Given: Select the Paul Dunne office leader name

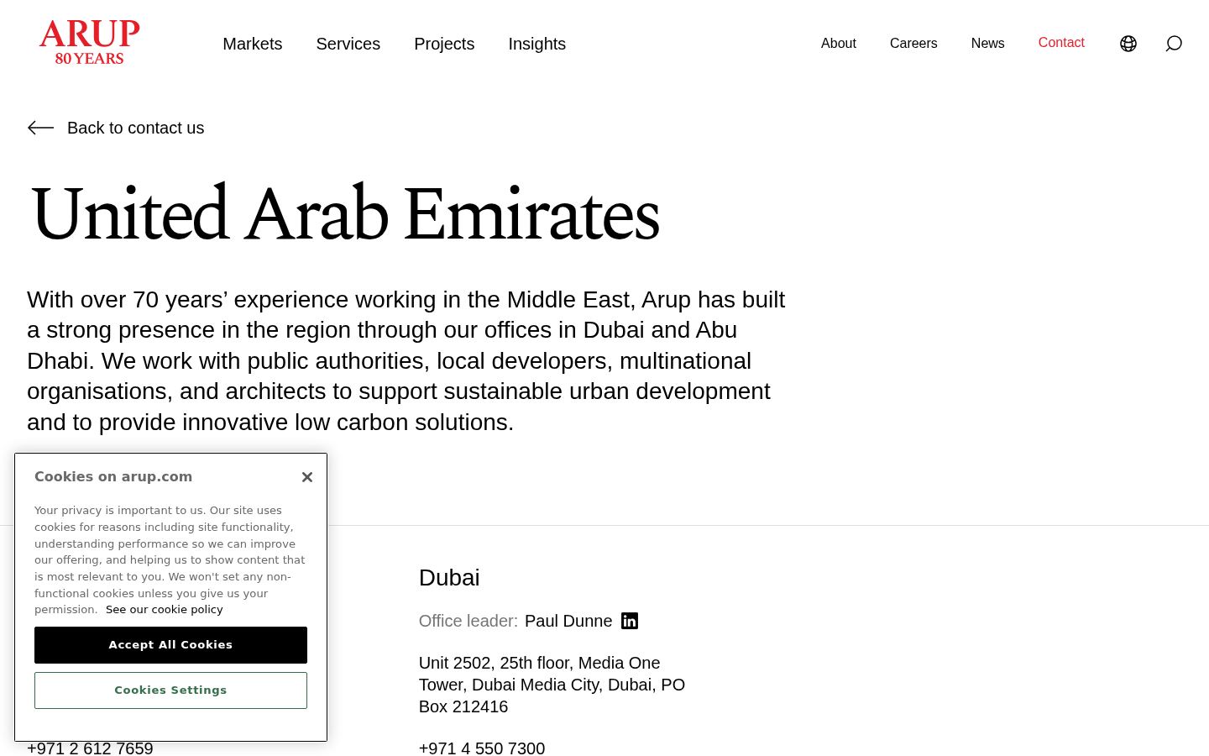Looking at the screenshot, I should click(568, 621).
